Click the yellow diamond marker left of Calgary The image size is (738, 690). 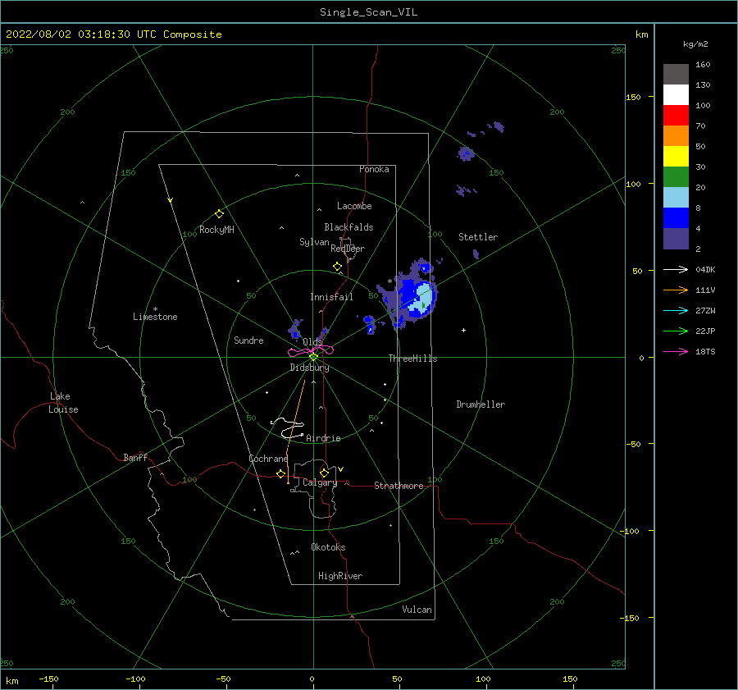280,474
